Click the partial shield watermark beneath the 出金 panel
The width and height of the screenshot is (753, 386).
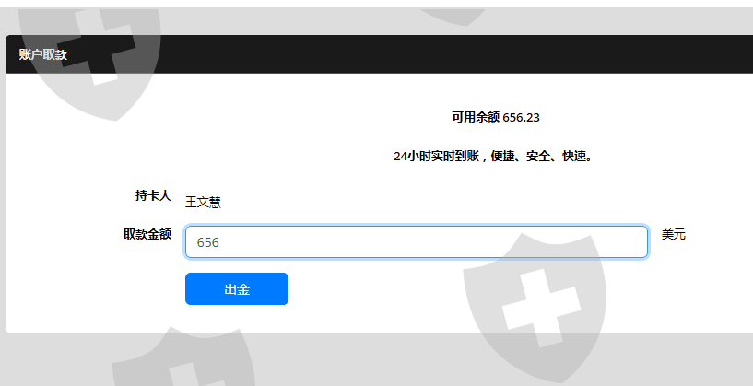click(185, 357)
